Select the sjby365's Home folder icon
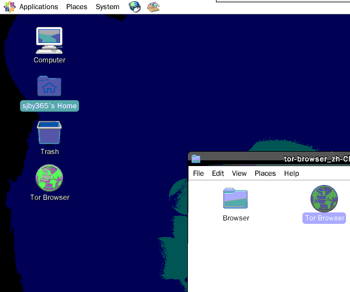The image size is (350, 292). (49, 86)
